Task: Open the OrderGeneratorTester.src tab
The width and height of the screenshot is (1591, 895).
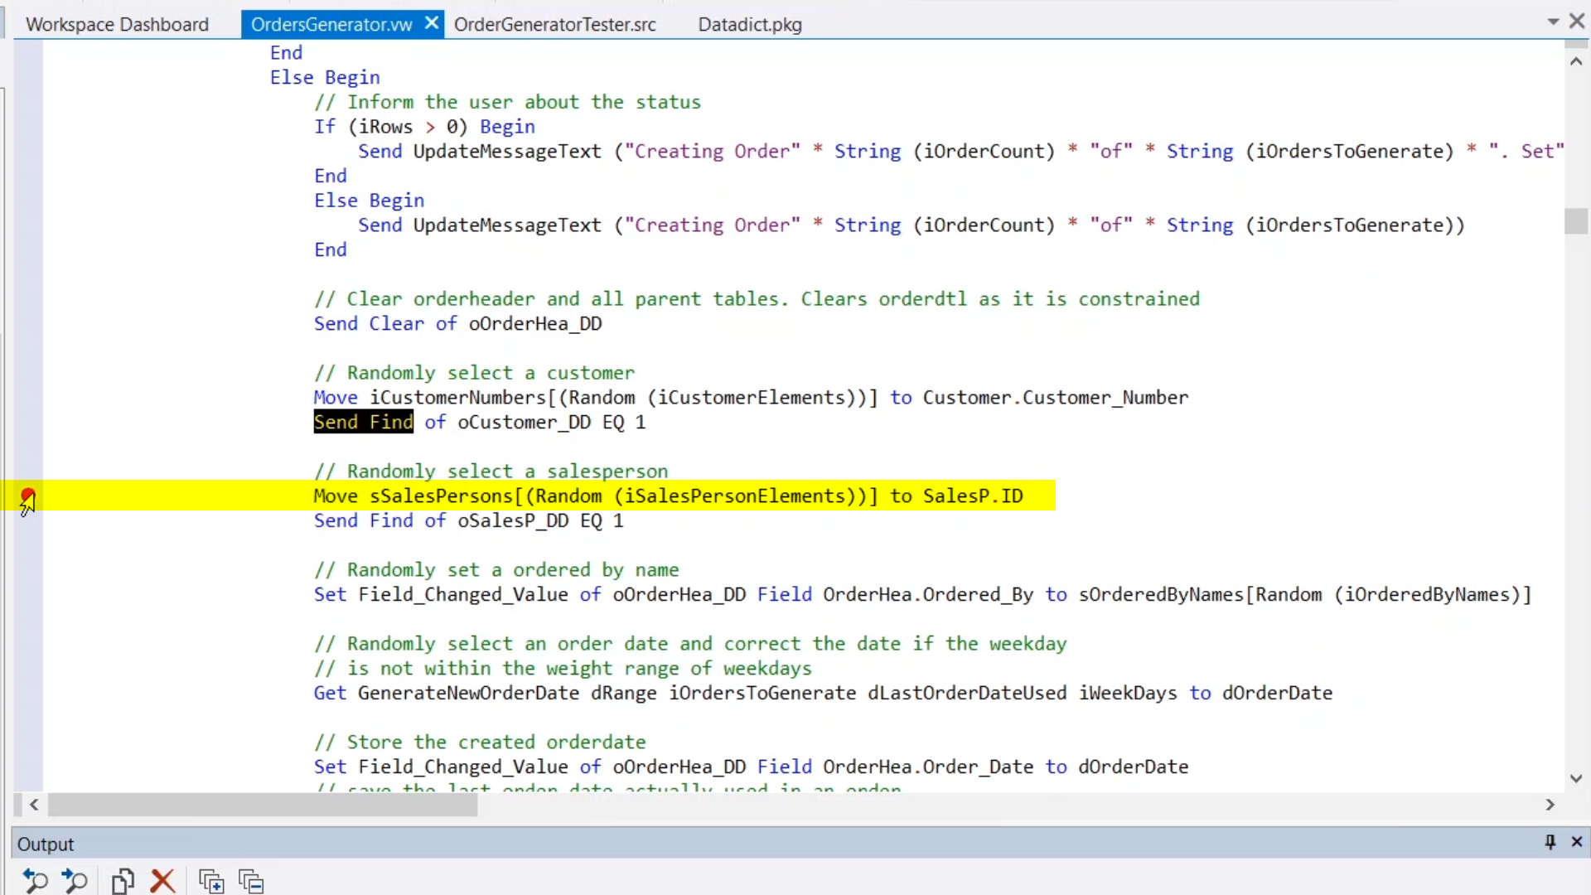Action: [x=554, y=24]
